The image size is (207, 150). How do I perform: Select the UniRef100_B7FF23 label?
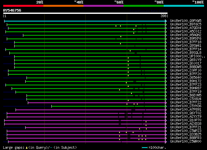pyautogui.click(x=186, y=85)
